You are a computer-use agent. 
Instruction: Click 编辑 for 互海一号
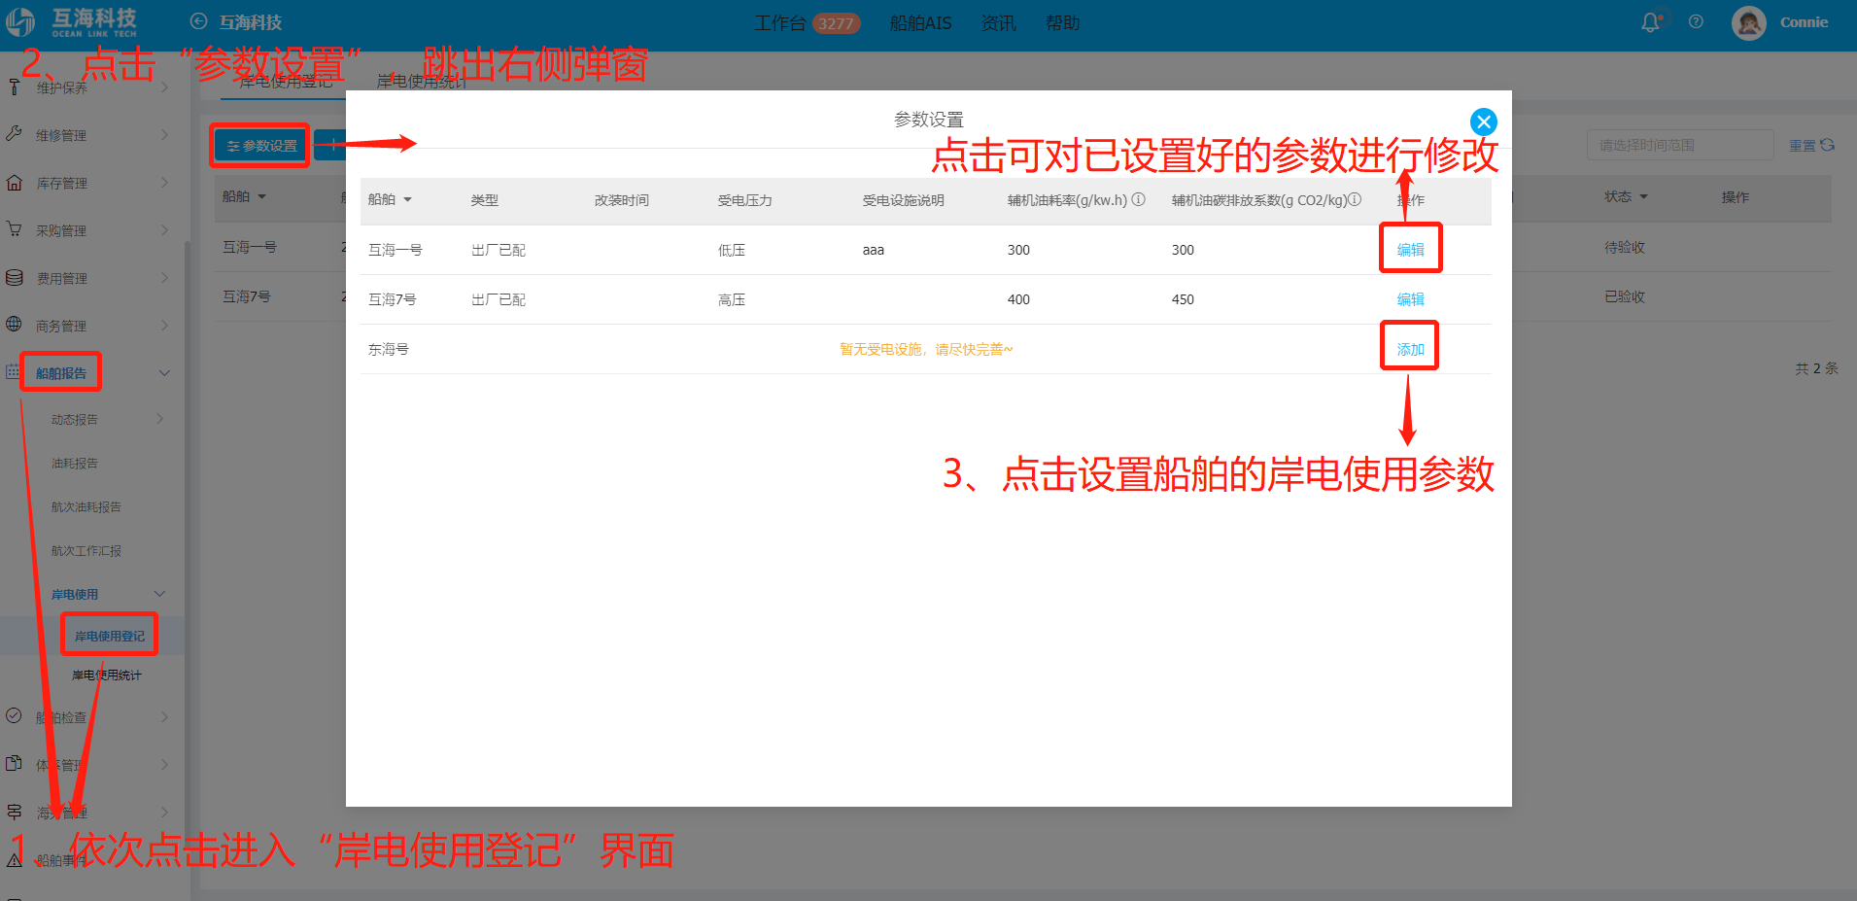(1410, 250)
